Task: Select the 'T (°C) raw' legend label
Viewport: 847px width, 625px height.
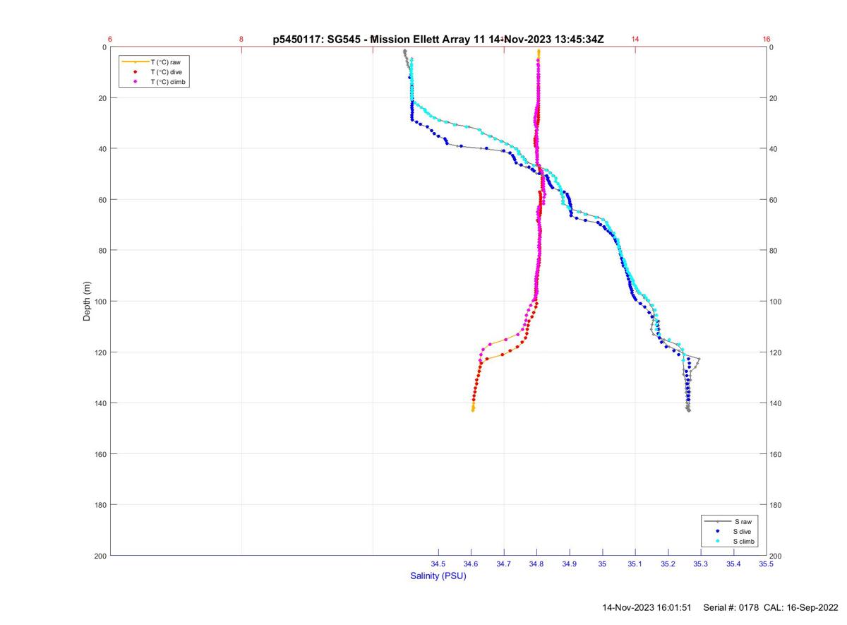Action: [x=166, y=62]
